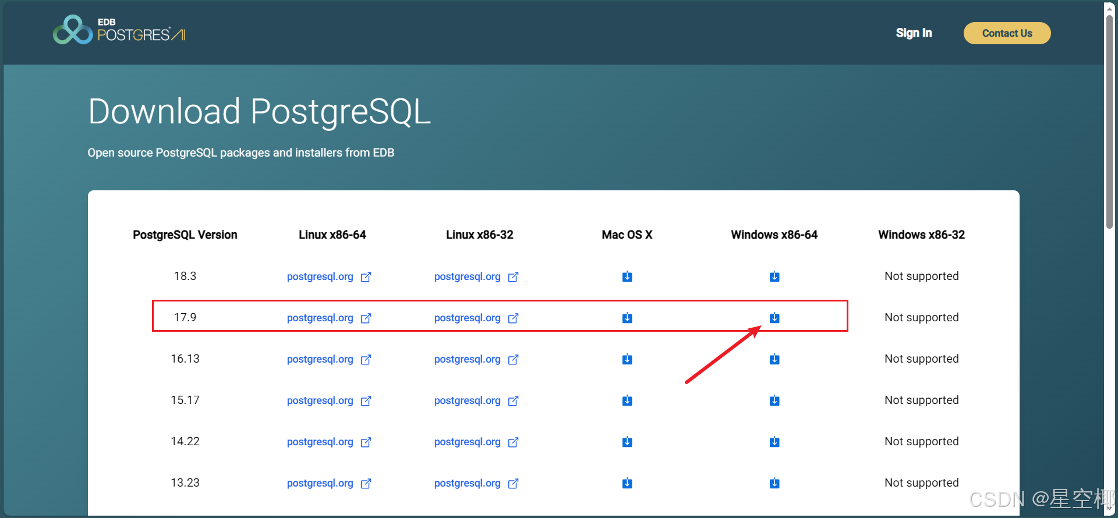Open Linux x86-32 postgresql.org link for 18.3
Image resolution: width=1118 pixels, height=518 pixels.
tap(476, 276)
